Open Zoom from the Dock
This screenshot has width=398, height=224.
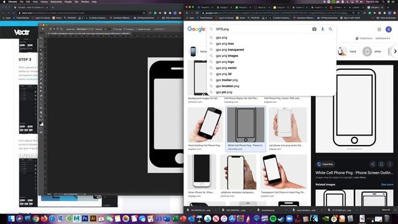(x=289, y=218)
